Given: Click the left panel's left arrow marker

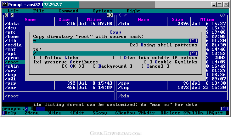Looking at the screenshot, I should (6, 15).
